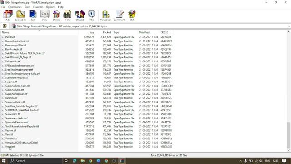Image resolution: width=291 pixels, height=164 pixels.
Task: Select Vemana2000 Pothana2000.ttf file
Action: [x=21, y=143]
